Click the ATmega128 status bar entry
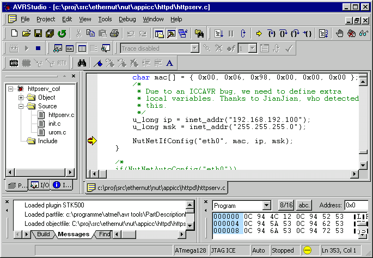The image size is (373, 258). pos(191,250)
